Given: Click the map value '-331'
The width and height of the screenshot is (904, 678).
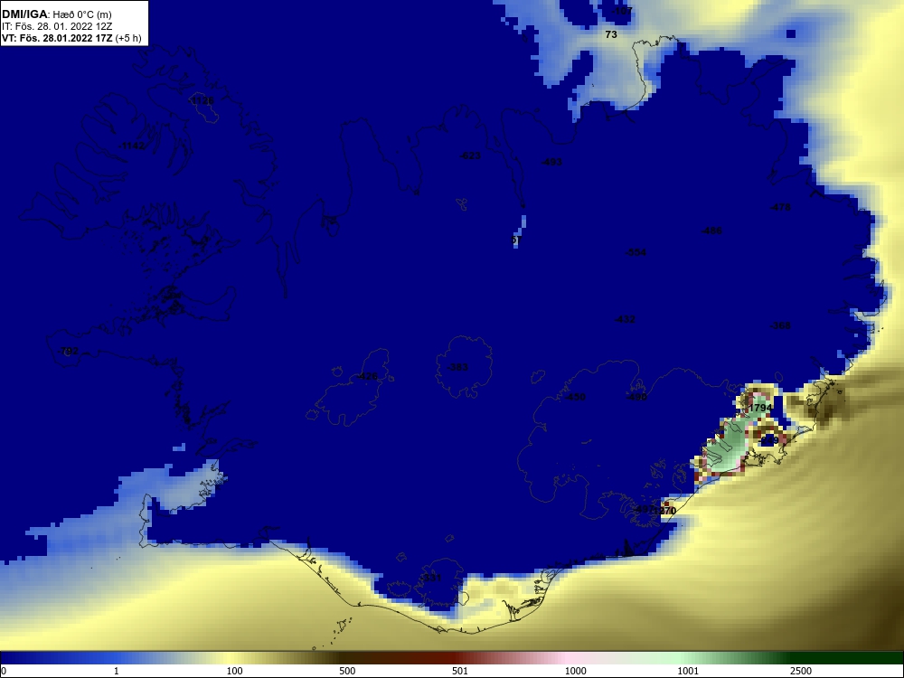Looking at the screenshot, I should pos(430,578).
